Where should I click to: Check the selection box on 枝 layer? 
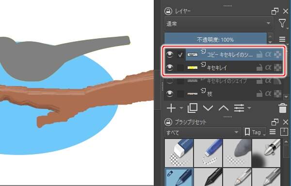click(180, 94)
